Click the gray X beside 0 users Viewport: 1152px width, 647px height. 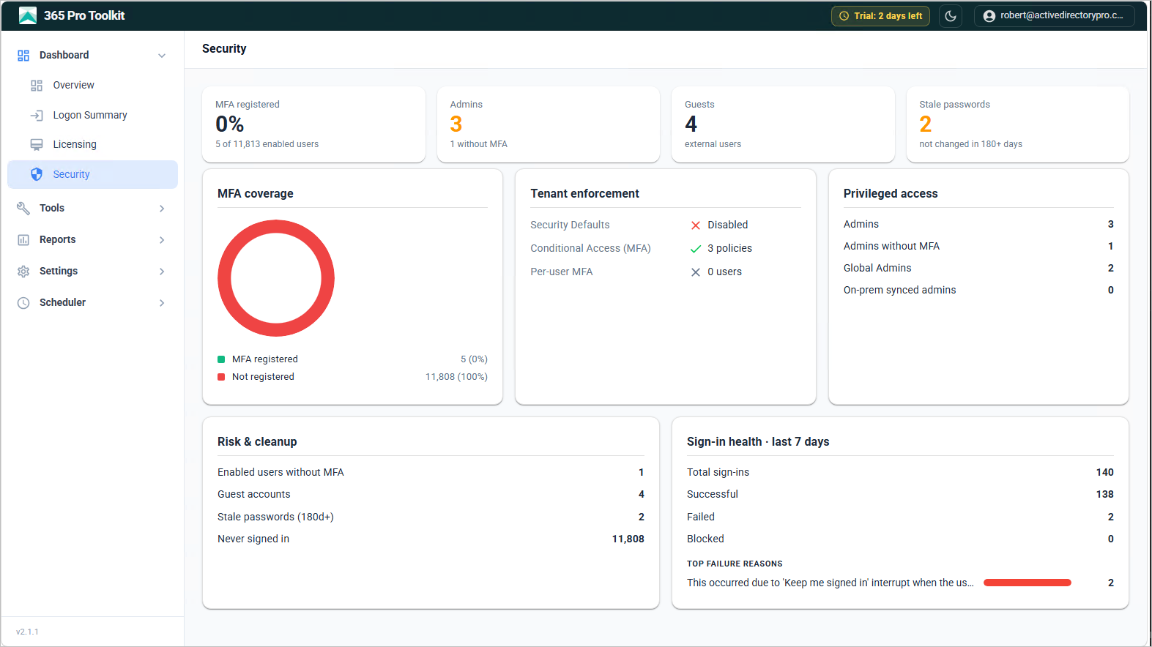pos(696,272)
